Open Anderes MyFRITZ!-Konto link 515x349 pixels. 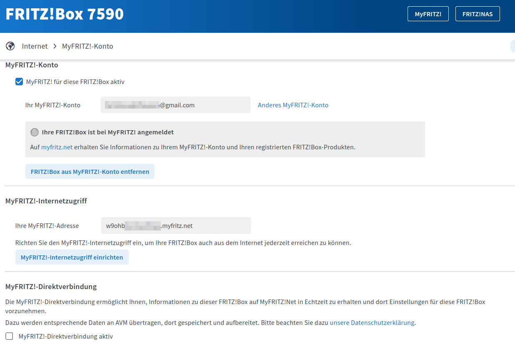coord(293,105)
